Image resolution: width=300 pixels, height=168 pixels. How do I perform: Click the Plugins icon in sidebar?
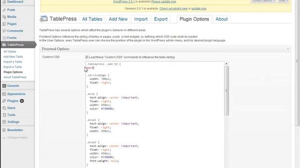[4, 101]
